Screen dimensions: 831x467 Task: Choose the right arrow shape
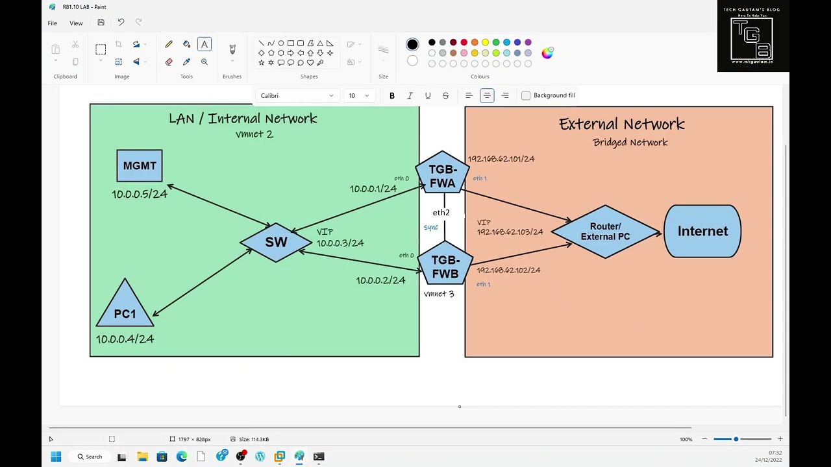[290, 53]
